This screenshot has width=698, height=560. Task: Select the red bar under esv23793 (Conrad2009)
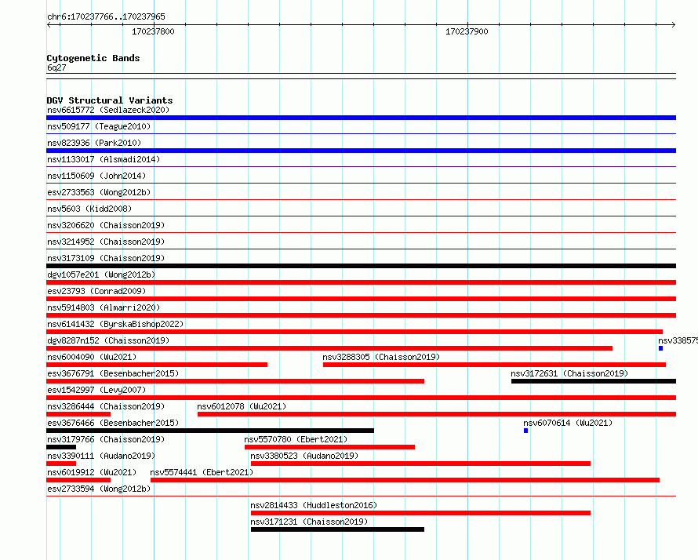pos(361,299)
